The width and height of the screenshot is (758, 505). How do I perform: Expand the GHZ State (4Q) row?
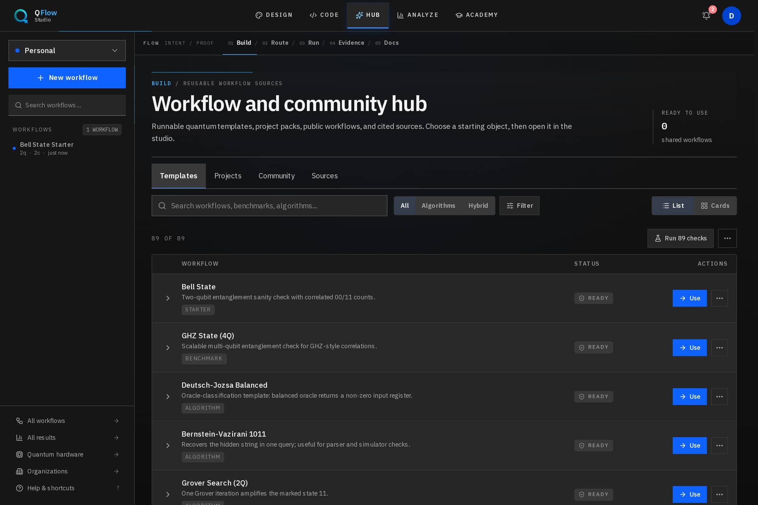coord(168,348)
